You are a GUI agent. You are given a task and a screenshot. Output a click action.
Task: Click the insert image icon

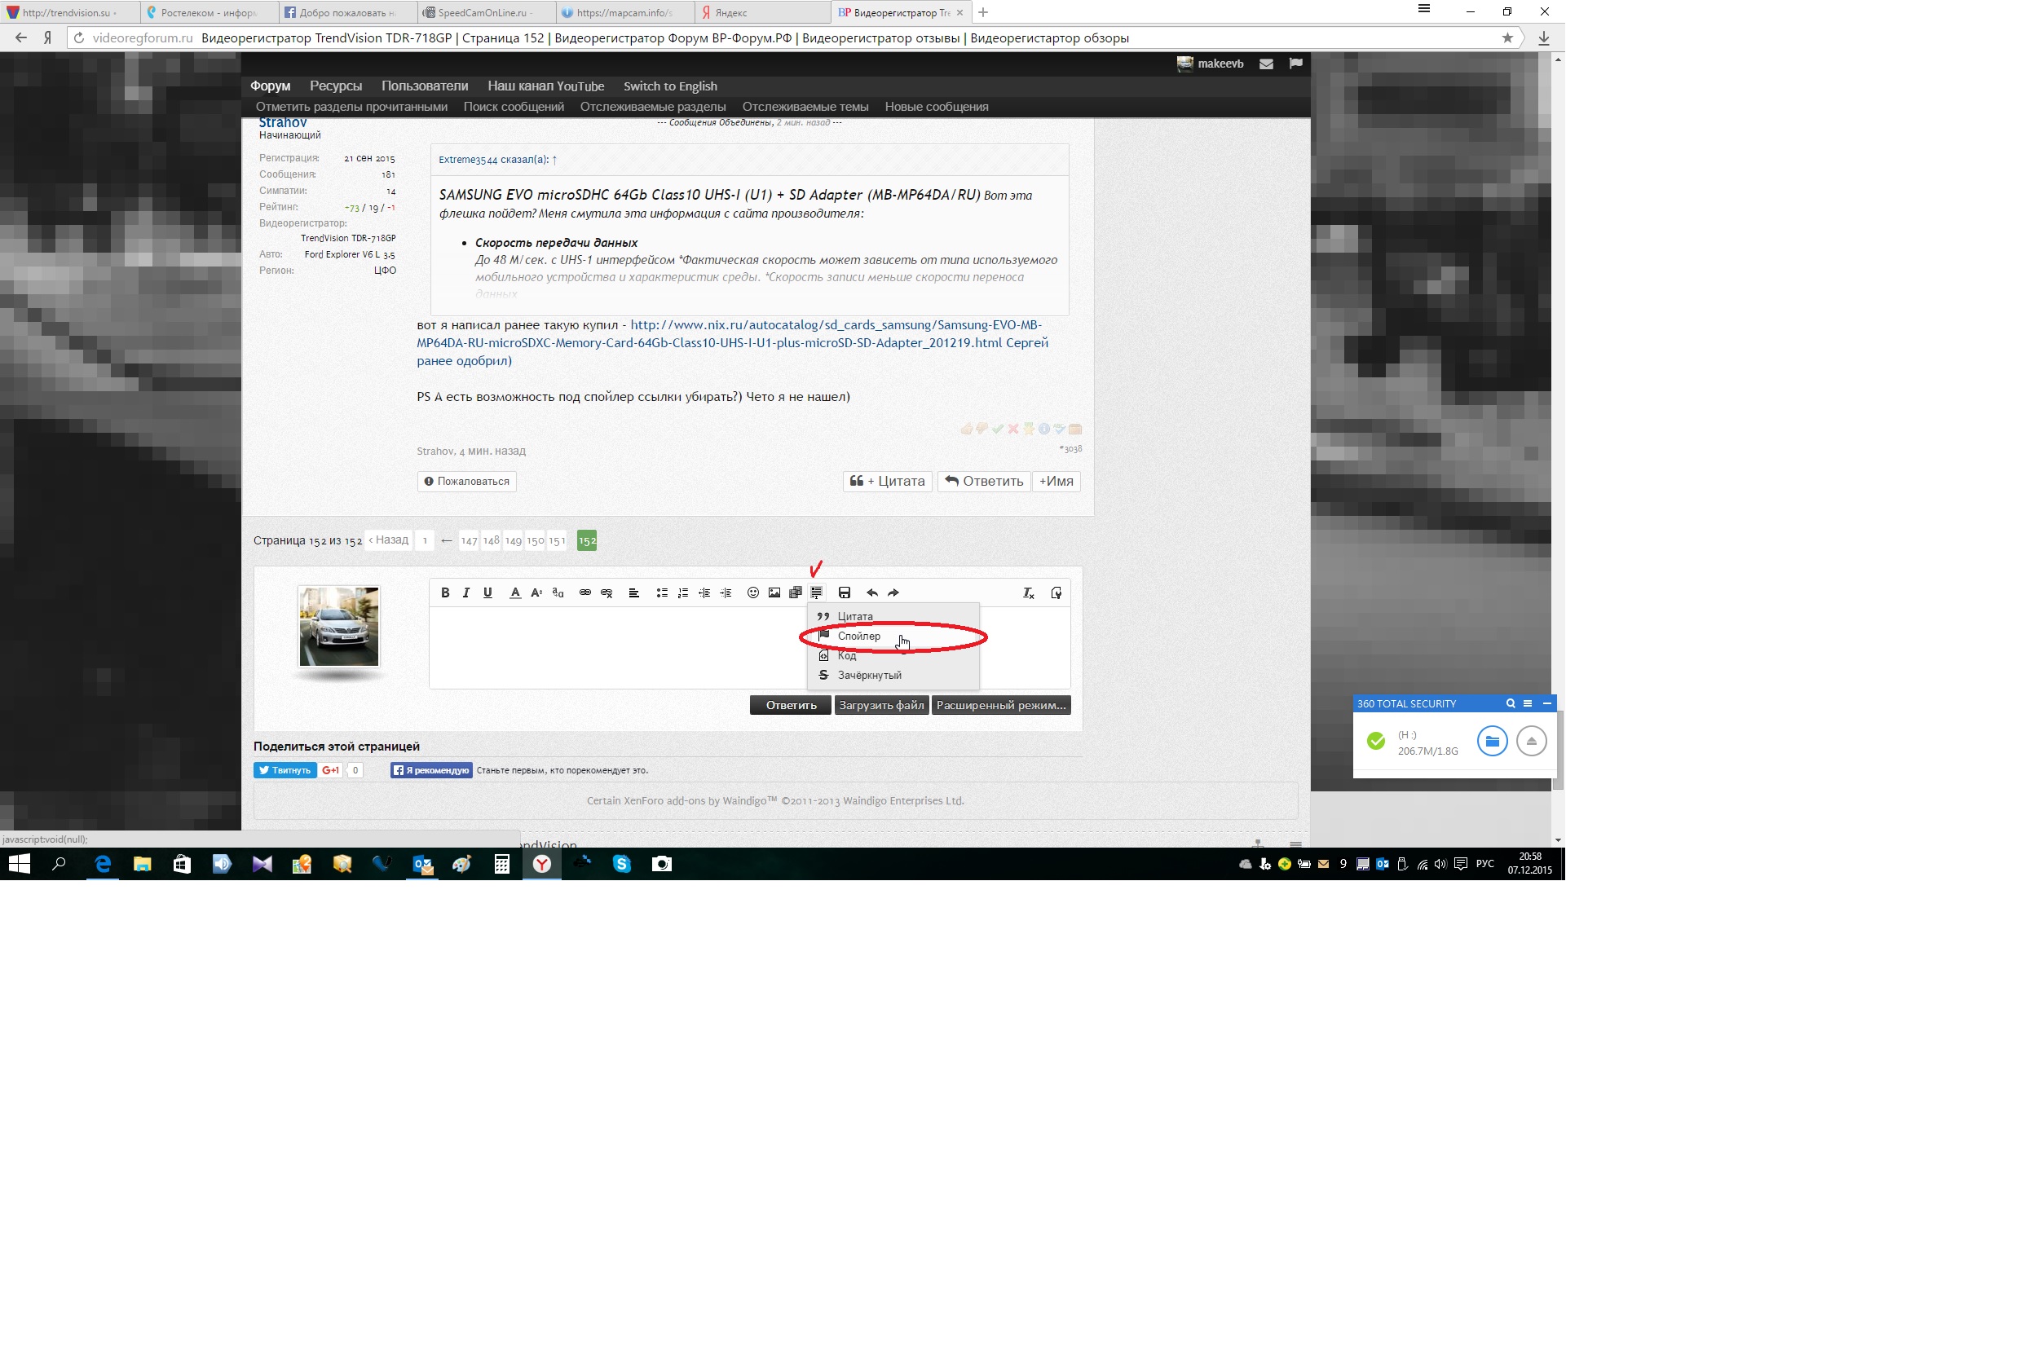tap(774, 593)
